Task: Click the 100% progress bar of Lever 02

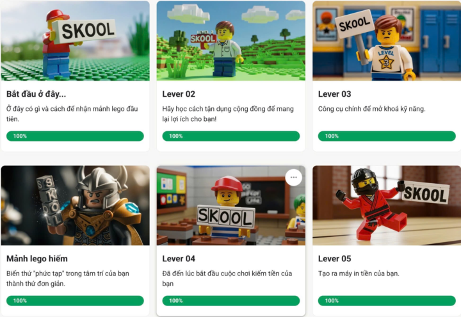Action: tap(230, 136)
